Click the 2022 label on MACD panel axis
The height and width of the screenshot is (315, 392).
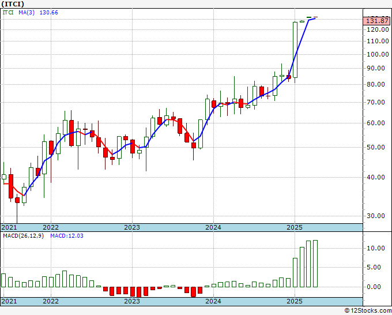(x=51, y=301)
